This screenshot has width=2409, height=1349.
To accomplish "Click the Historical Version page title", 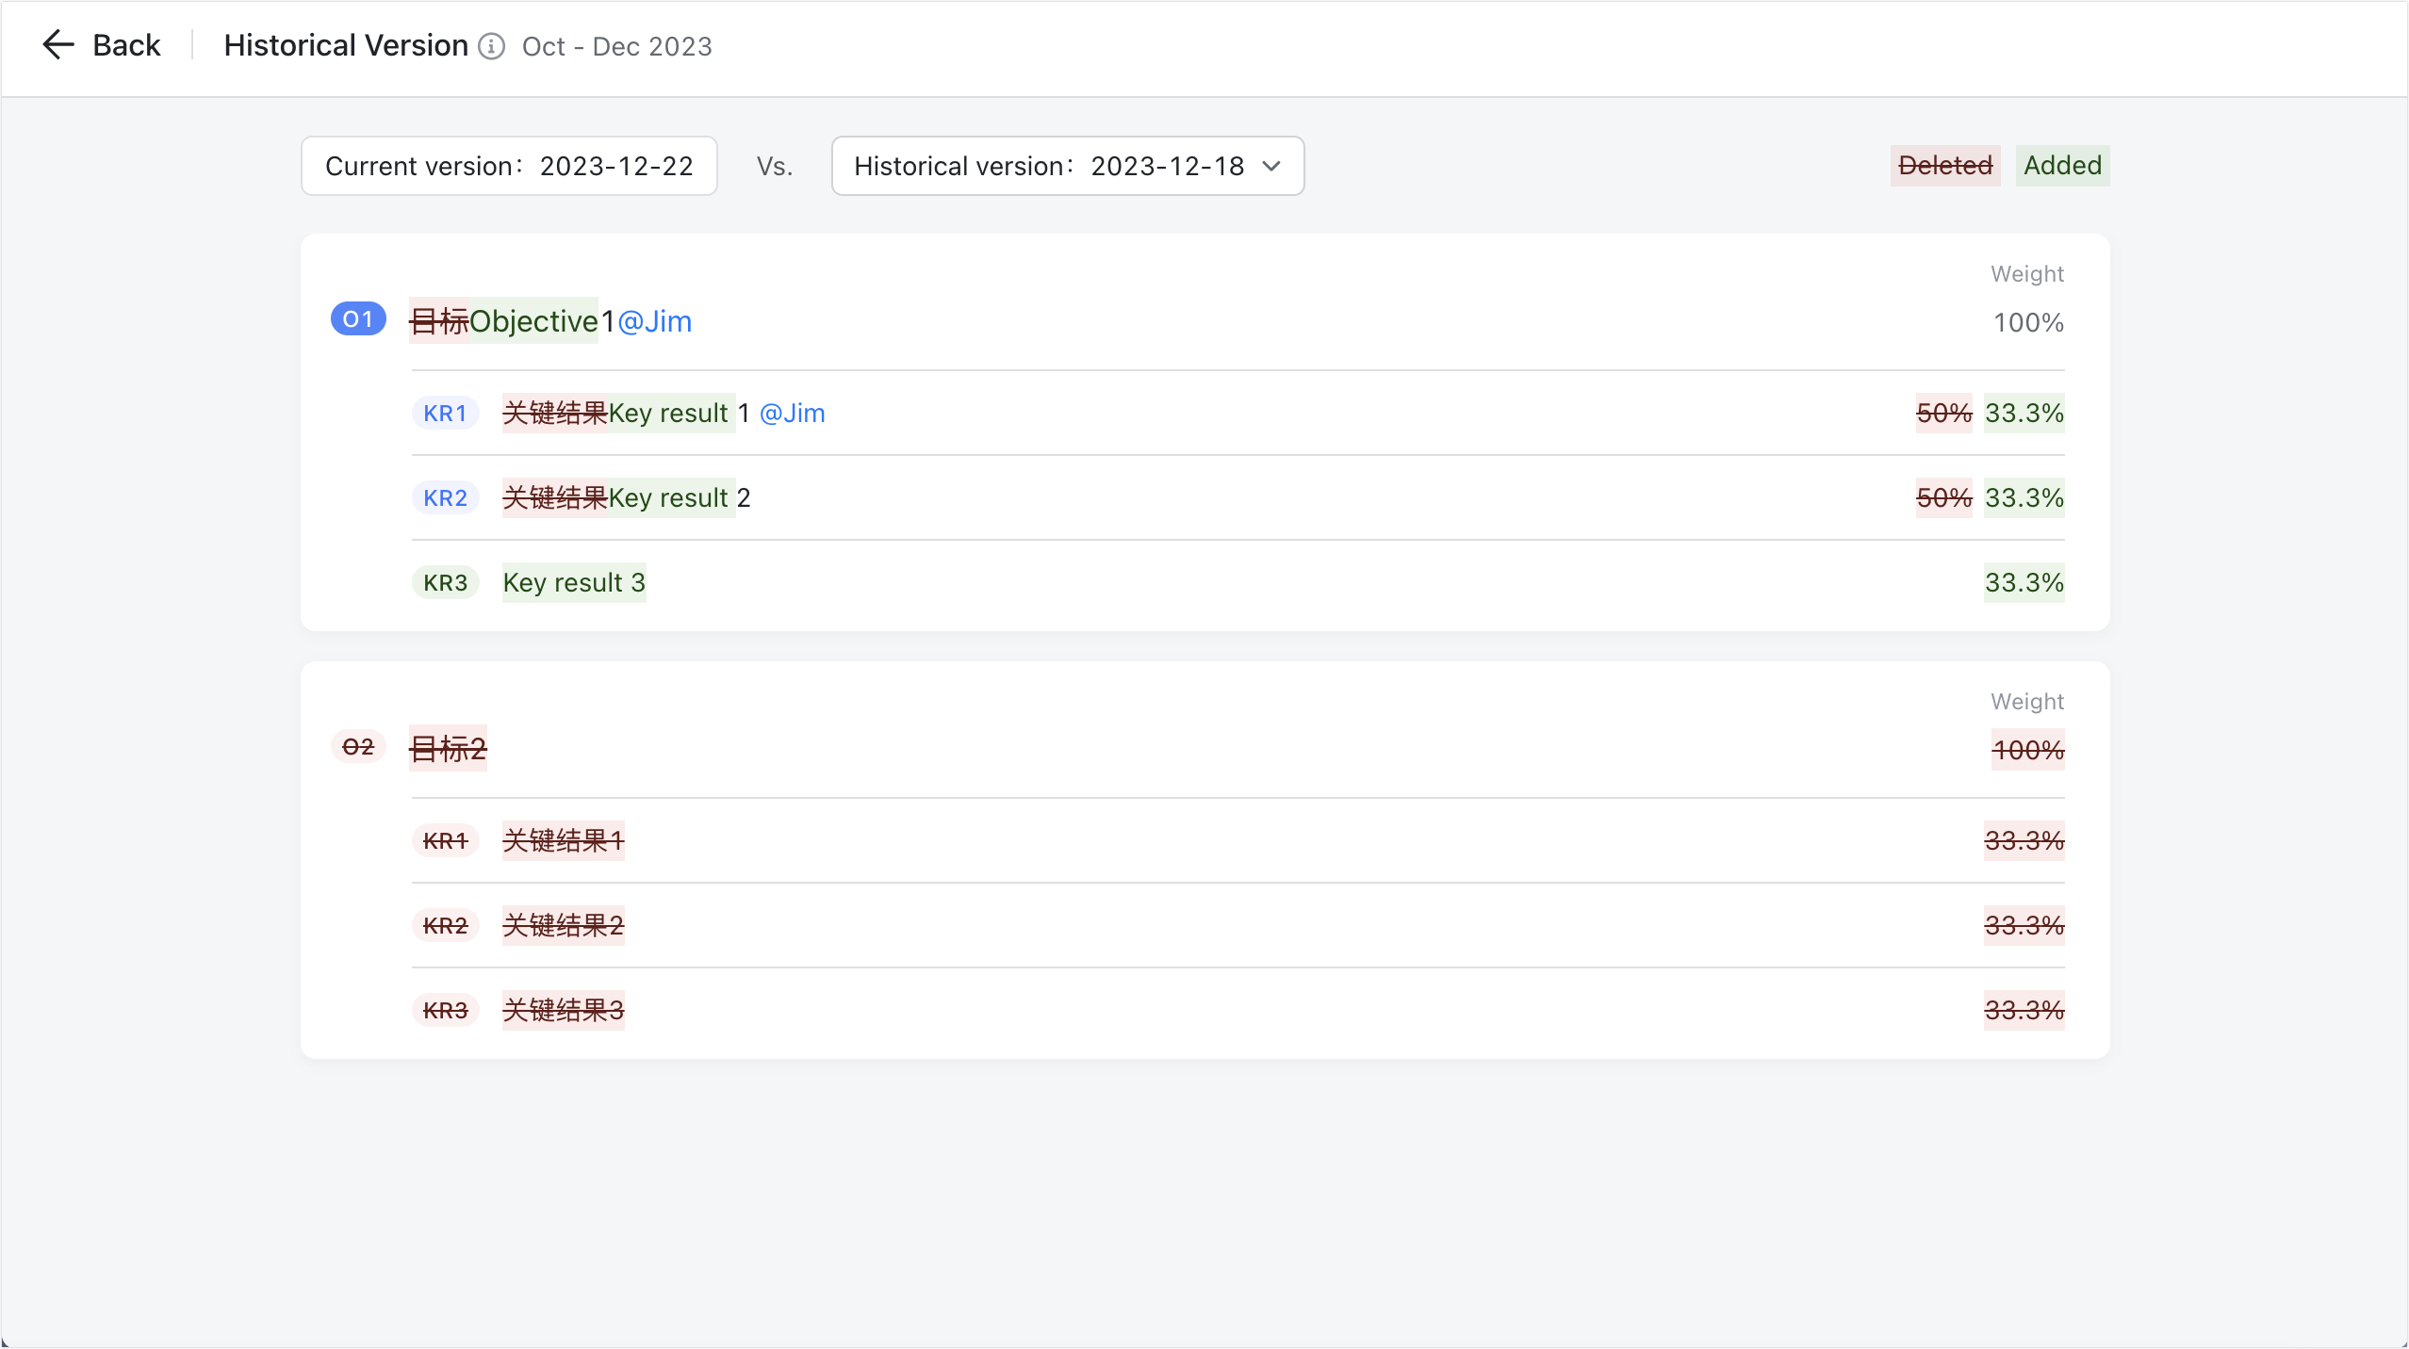I will point(344,44).
